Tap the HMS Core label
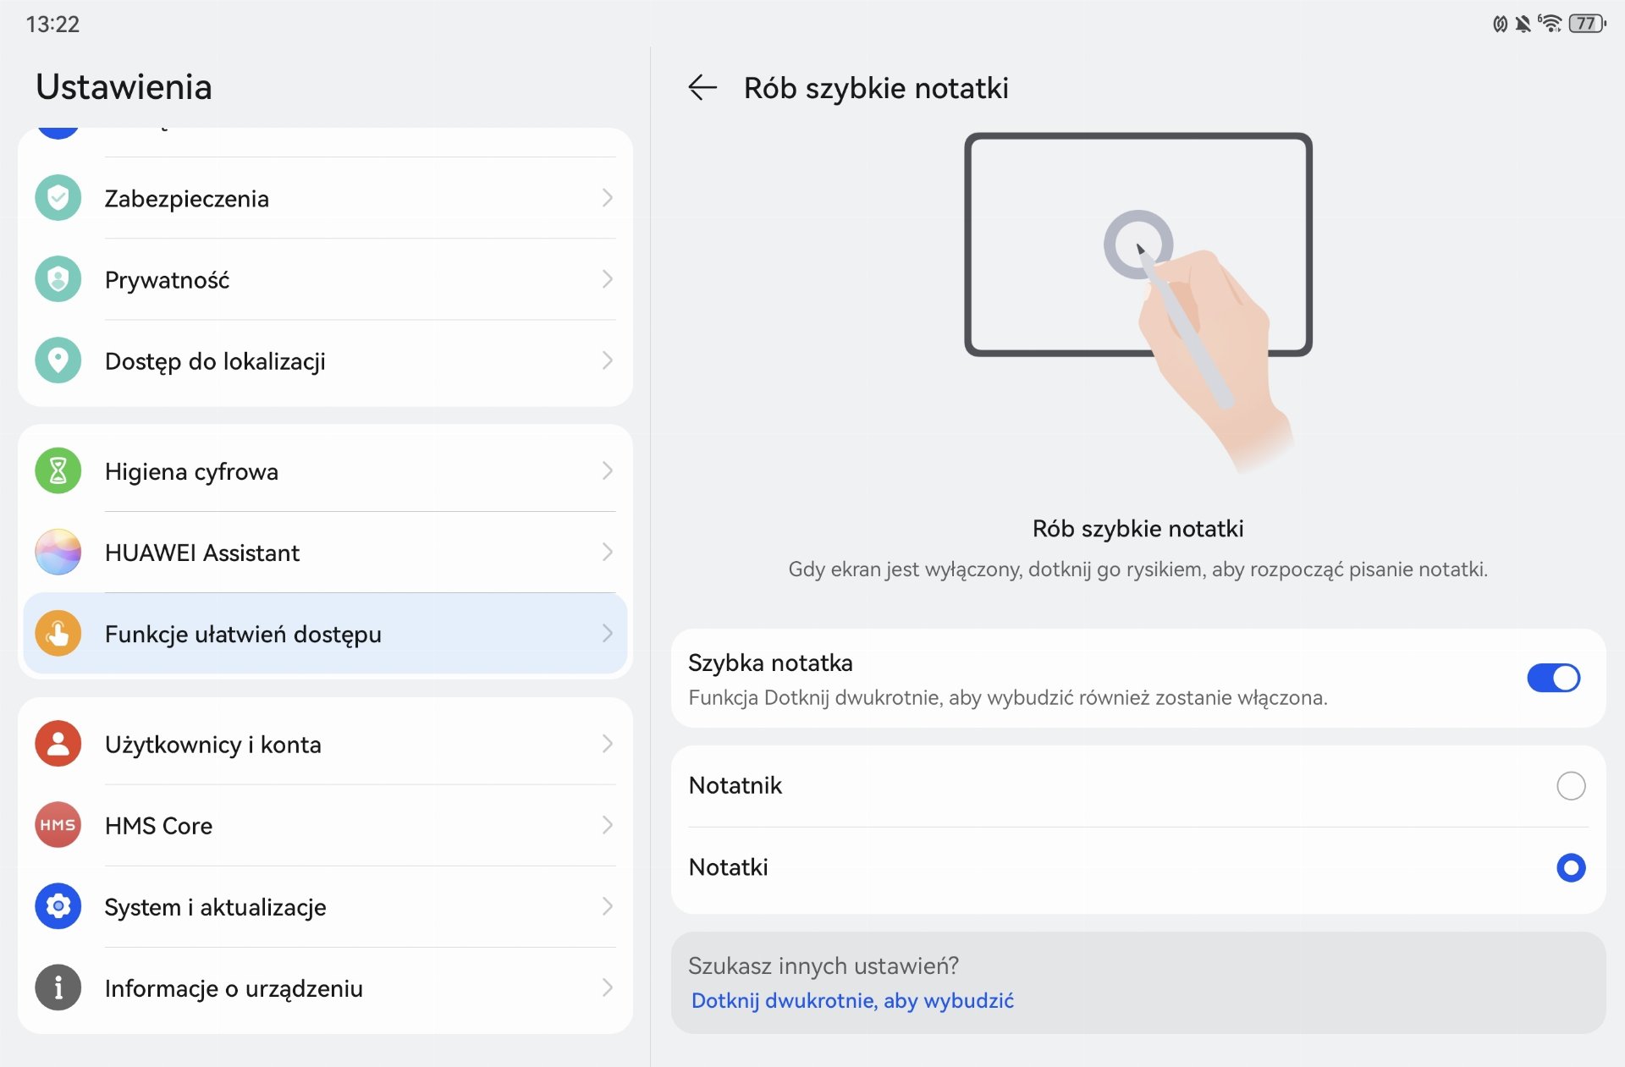Screen dimensions: 1625x1067 point(158,826)
